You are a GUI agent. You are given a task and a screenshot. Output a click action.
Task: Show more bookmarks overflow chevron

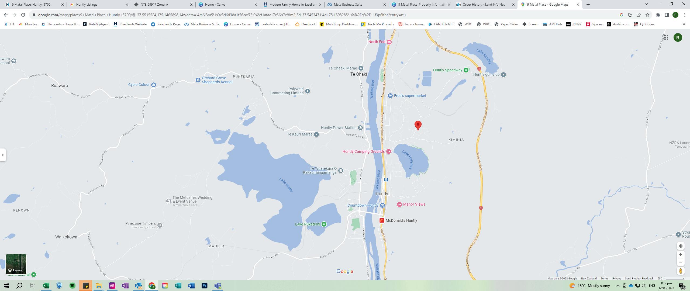pyautogui.click(x=684, y=24)
